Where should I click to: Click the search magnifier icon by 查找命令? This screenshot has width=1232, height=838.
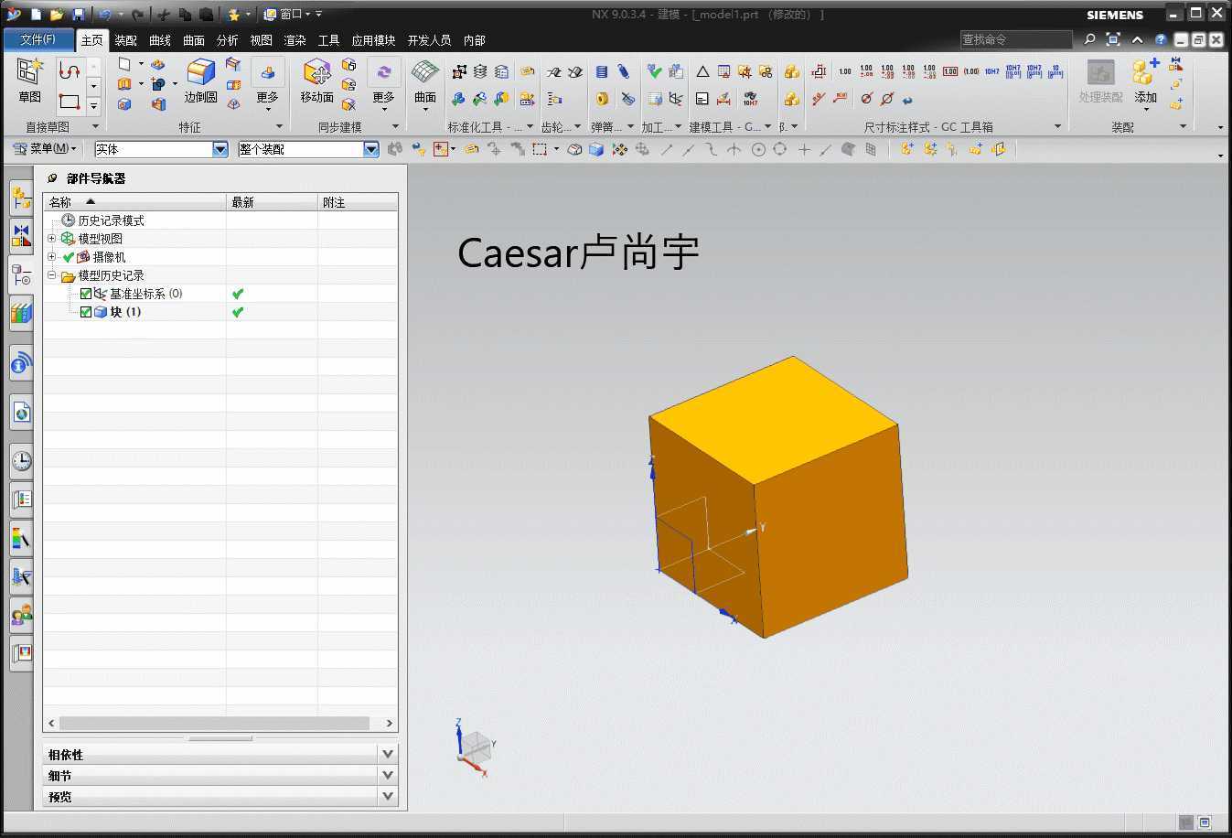(1089, 39)
